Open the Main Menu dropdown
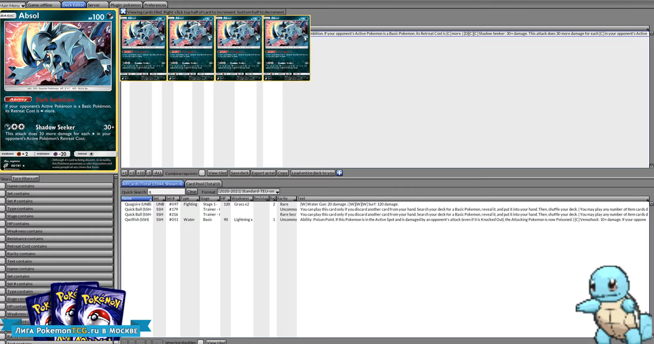This screenshot has width=654, height=344. click(x=13, y=5)
